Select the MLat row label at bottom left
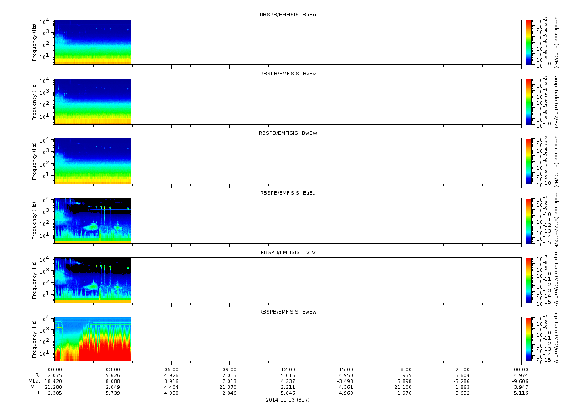Viewport: 566px width, 408px height. [x=34, y=381]
